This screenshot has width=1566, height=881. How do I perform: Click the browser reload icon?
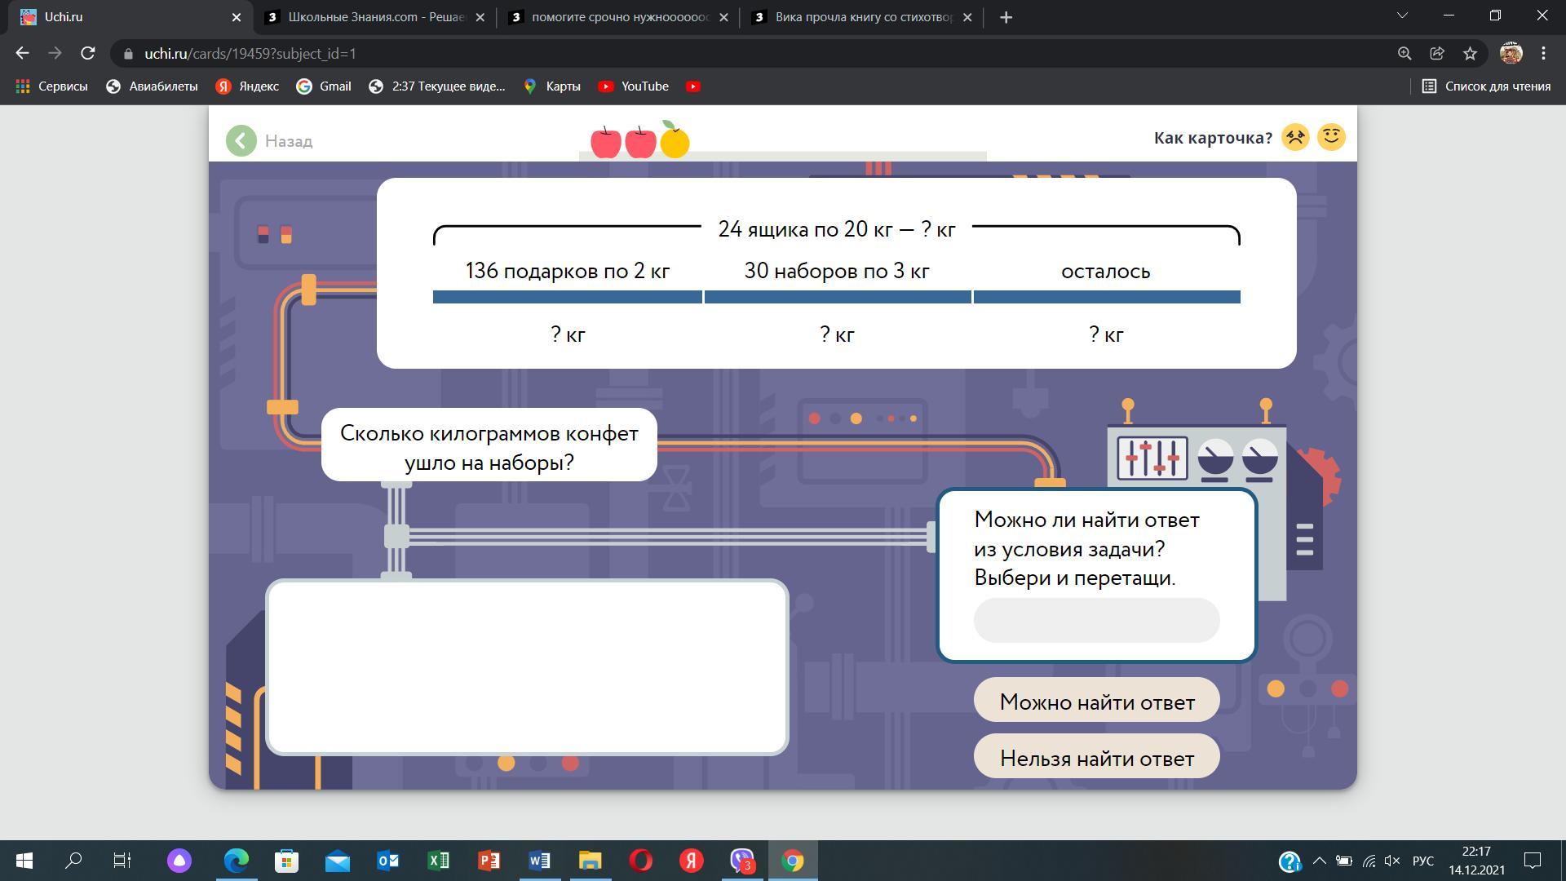(88, 54)
